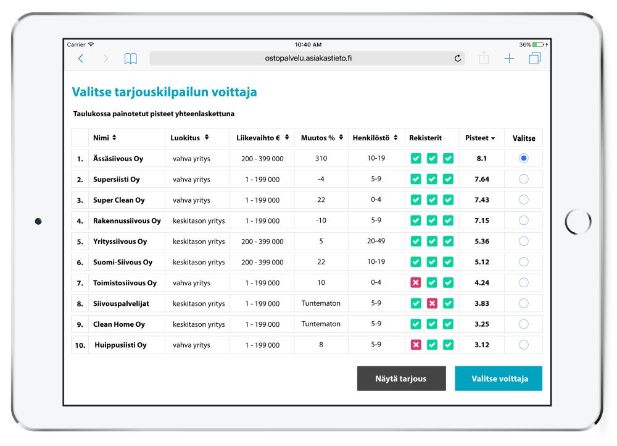Select the radio button for Toimistosiivous Oy
Image resolution: width=617 pixels, height=446 pixels.
523,282
